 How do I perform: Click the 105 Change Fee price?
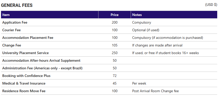pos(115,45)
